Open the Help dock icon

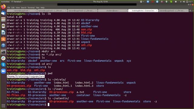point(3,45)
